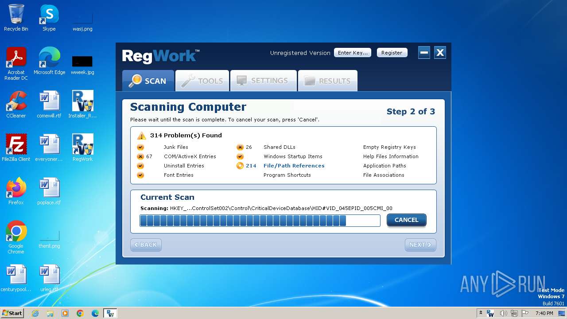Select the COM/ActiveX Entries label

click(x=190, y=156)
